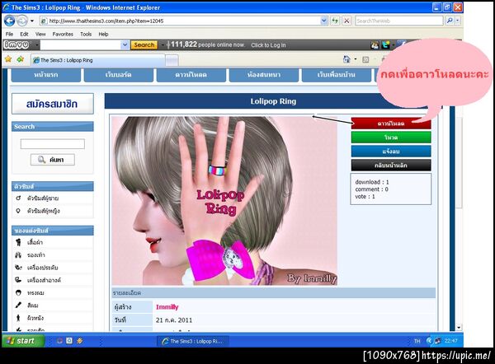Click the Home page icon
The height and width of the screenshot is (364, 495).
(x=346, y=59)
